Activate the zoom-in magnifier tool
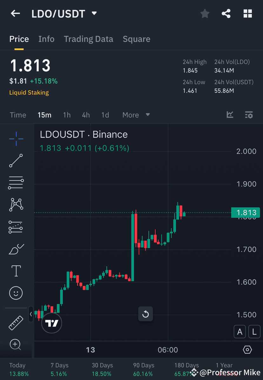This screenshot has height=380, width=263. click(16, 345)
